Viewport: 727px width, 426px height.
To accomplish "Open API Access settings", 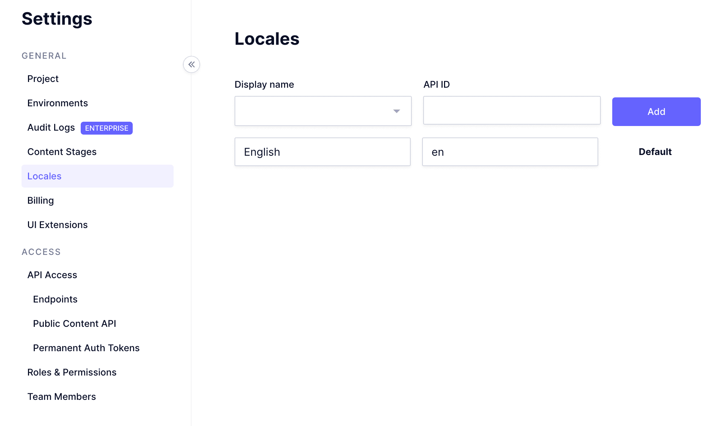I will click(x=52, y=275).
